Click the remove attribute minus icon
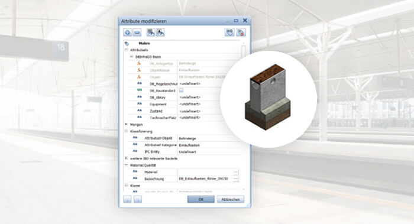 pyautogui.click(x=137, y=33)
